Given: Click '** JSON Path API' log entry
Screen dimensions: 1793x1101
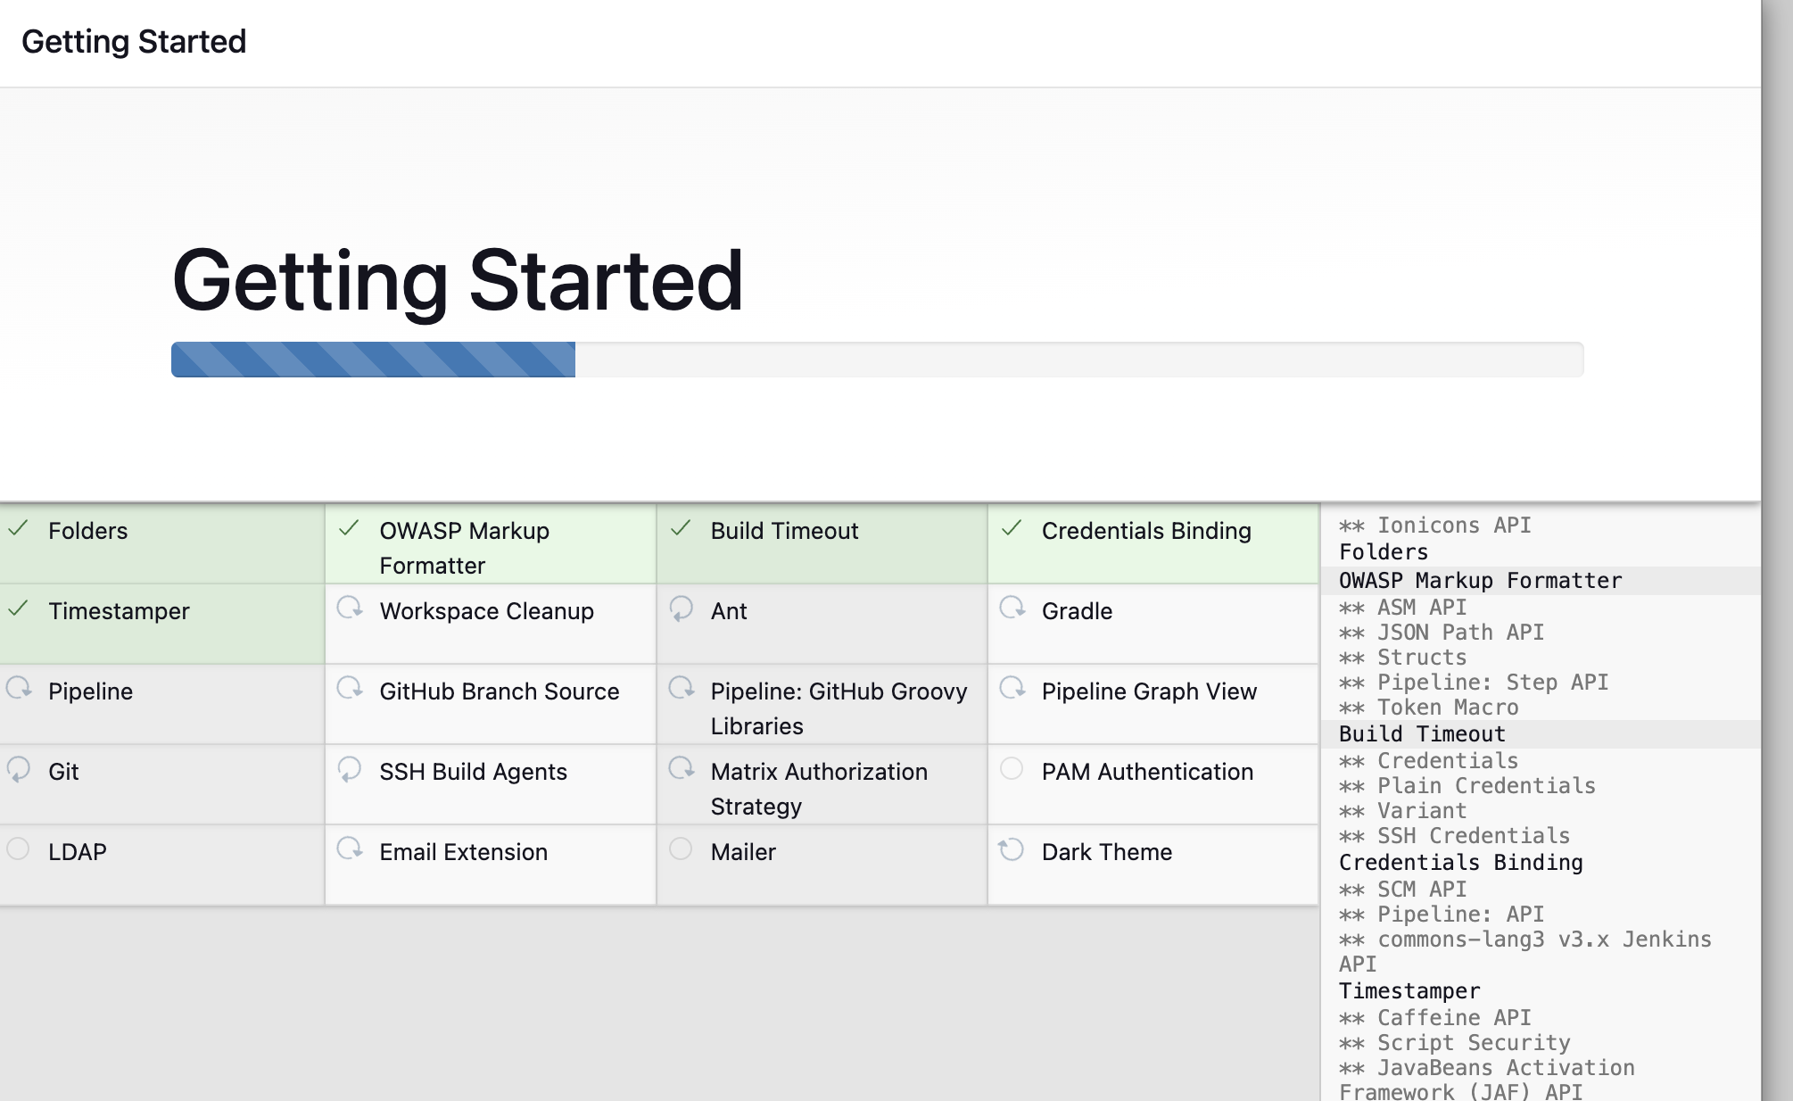Looking at the screenshot, I should (1441, 633).
